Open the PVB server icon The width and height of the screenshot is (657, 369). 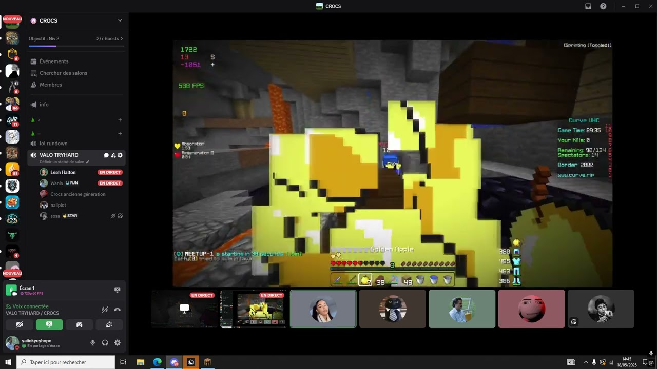[x=12, y=219]
